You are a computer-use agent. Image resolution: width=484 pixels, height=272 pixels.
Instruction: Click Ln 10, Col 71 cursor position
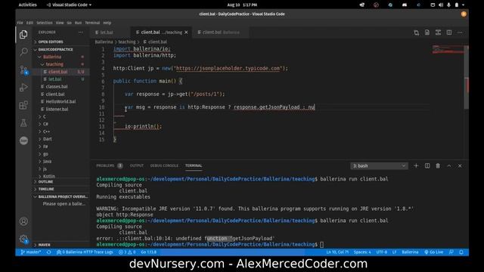pyautogui.click(x=337, y=252)
